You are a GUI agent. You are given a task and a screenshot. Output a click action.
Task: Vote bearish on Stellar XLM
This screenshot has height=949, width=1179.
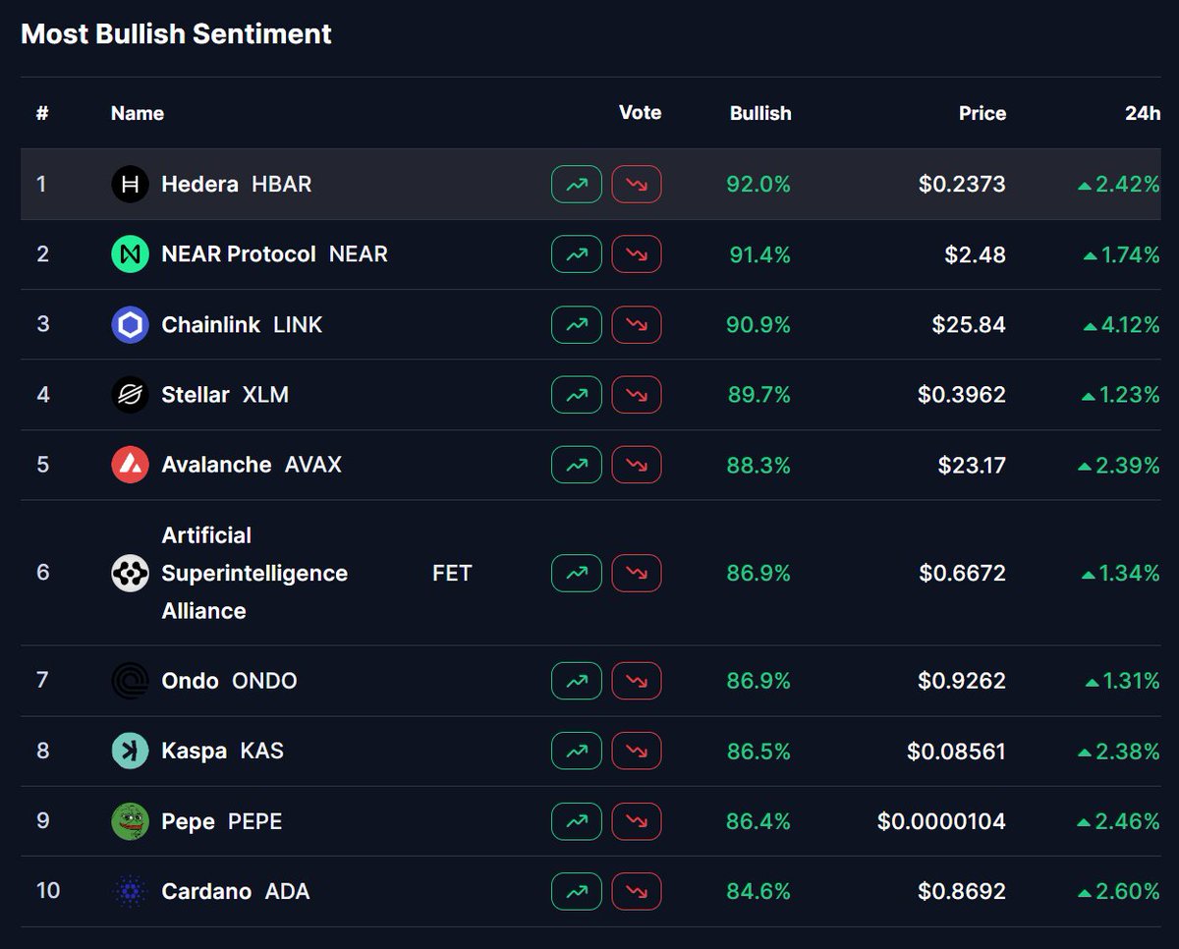click(637, 395)
